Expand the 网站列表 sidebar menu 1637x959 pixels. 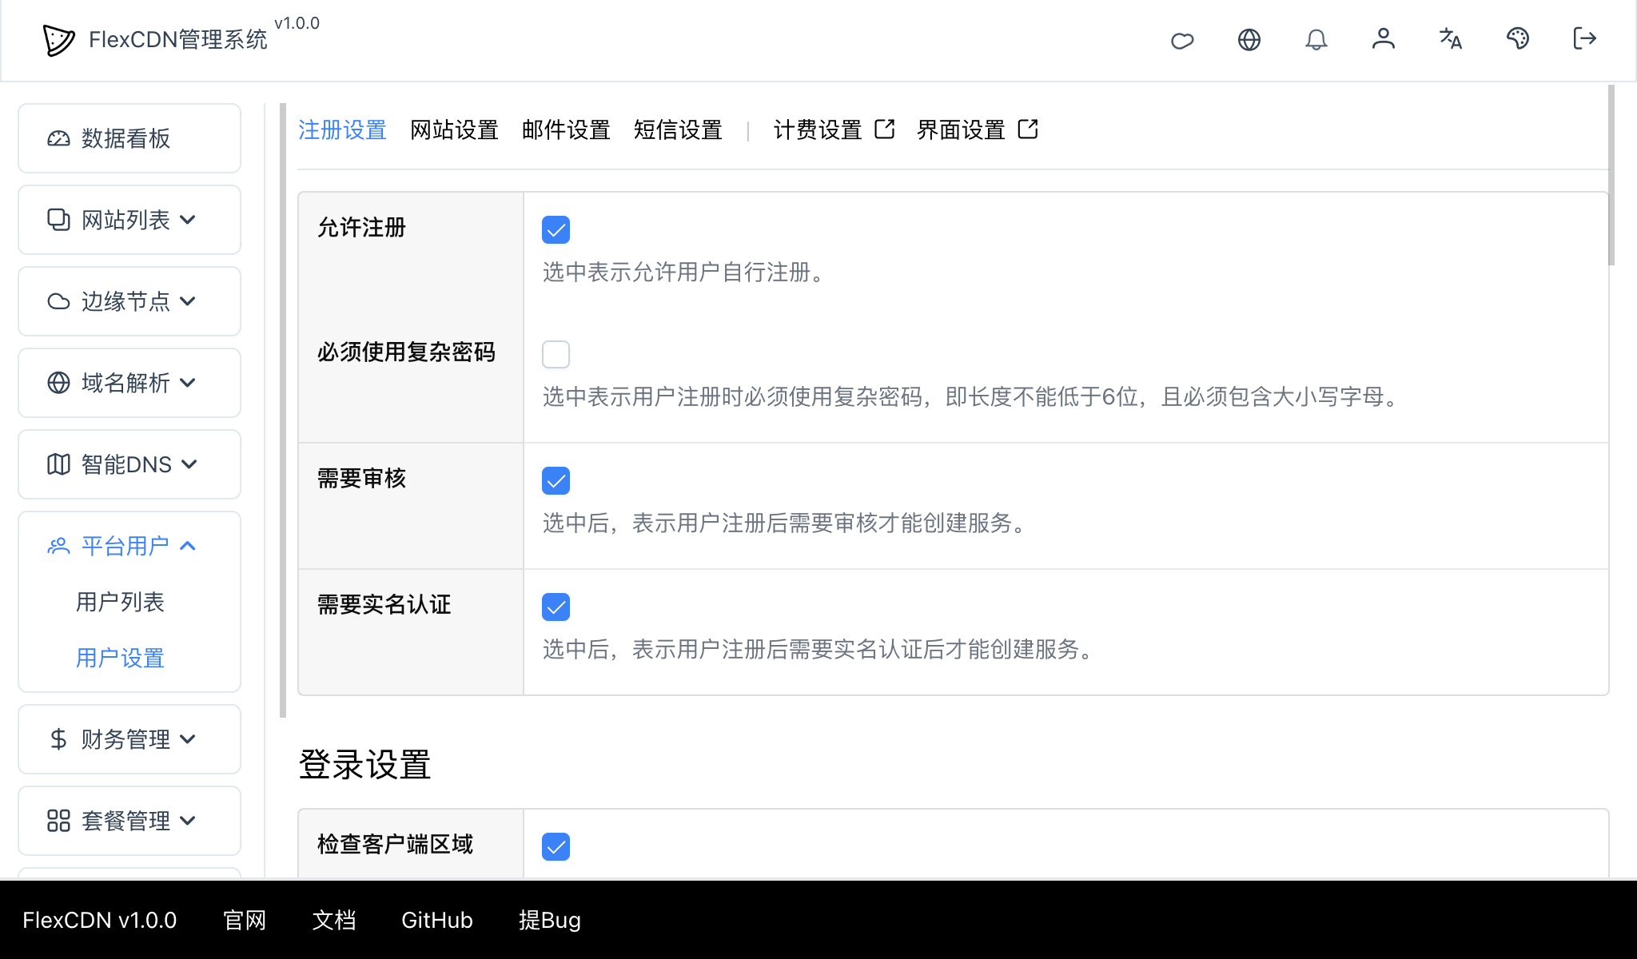129,220
